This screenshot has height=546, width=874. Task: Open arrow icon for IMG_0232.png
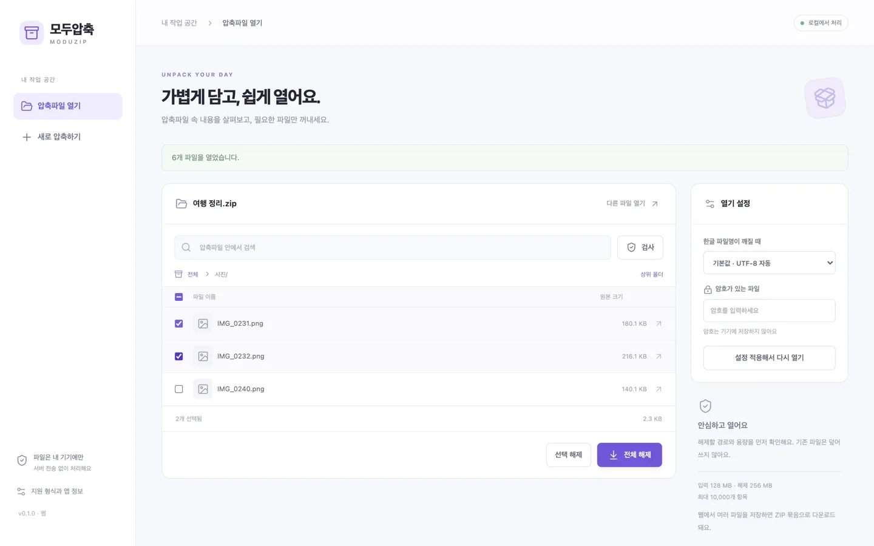tap(659, 357)
